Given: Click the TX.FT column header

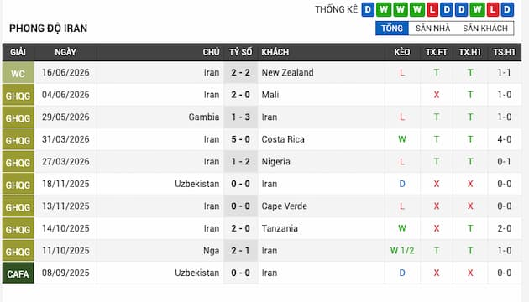Looking at the screenshot, I should [437, 52].
